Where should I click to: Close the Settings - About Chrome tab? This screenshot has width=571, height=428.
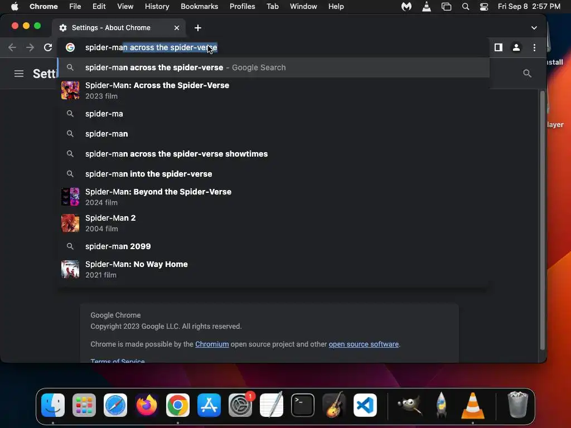click(x=177, y=28)
